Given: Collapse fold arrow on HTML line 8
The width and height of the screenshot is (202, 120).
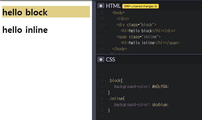Looking at the screenshot, I should click(106, 13).
